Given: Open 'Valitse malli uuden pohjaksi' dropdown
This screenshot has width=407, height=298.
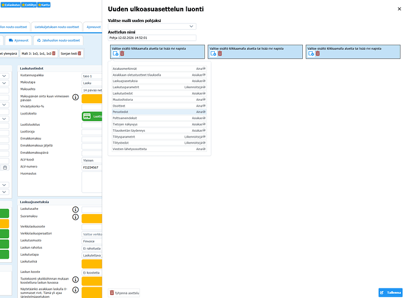Looking at the screenshot, I should click(x=152, y=27).
